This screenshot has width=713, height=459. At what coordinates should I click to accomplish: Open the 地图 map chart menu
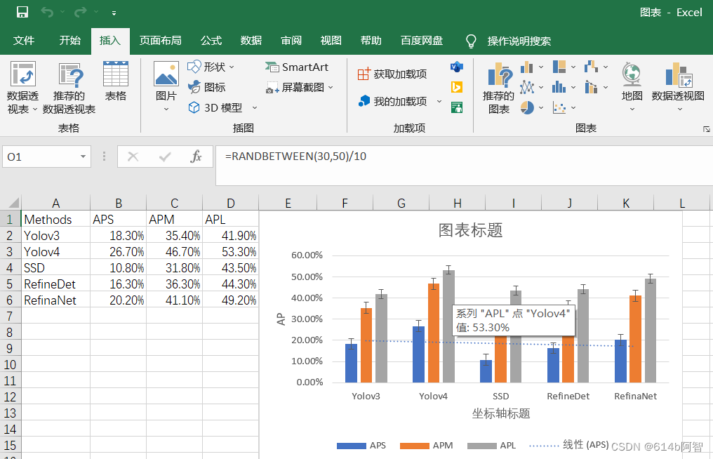click(632, 87)
